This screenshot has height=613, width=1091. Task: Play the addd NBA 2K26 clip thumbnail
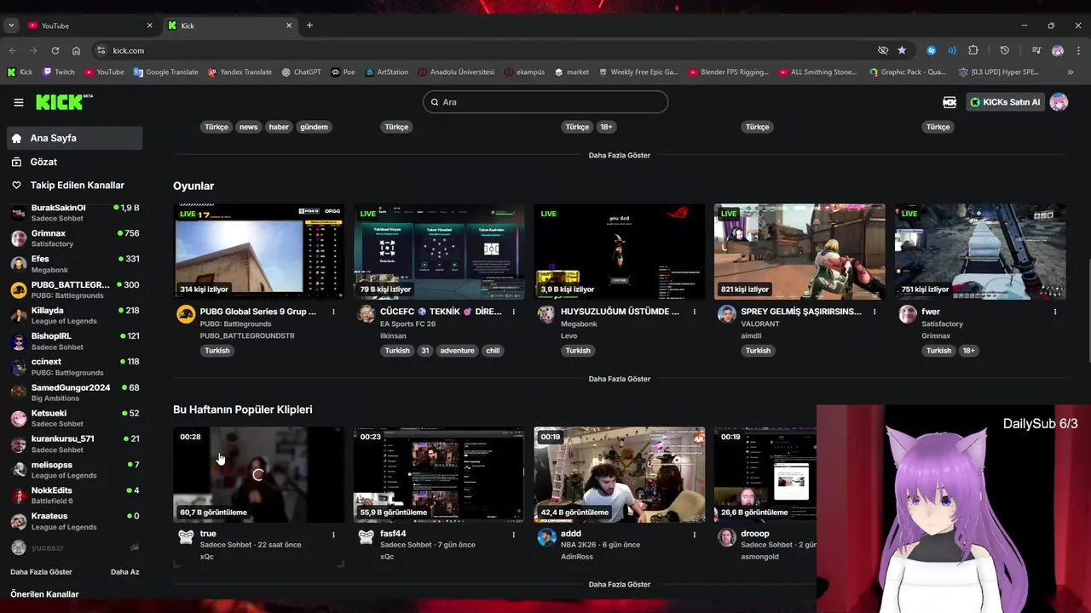(620, 474)
